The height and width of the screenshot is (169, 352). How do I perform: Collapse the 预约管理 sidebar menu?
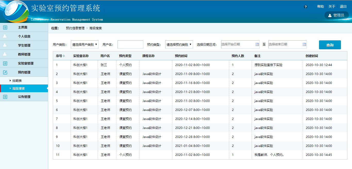24,72
